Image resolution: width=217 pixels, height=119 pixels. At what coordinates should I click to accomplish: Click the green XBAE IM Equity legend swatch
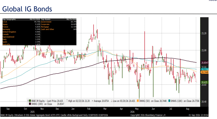click(30, 101)
